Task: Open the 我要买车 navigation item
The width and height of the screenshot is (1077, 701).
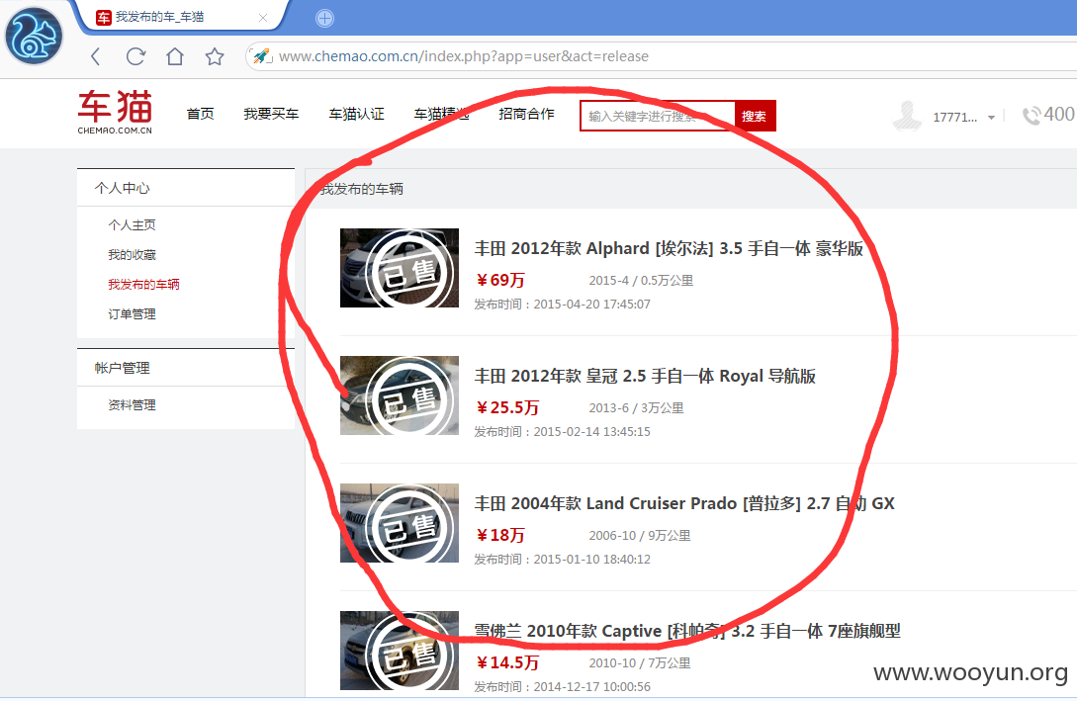Action: 271,114
